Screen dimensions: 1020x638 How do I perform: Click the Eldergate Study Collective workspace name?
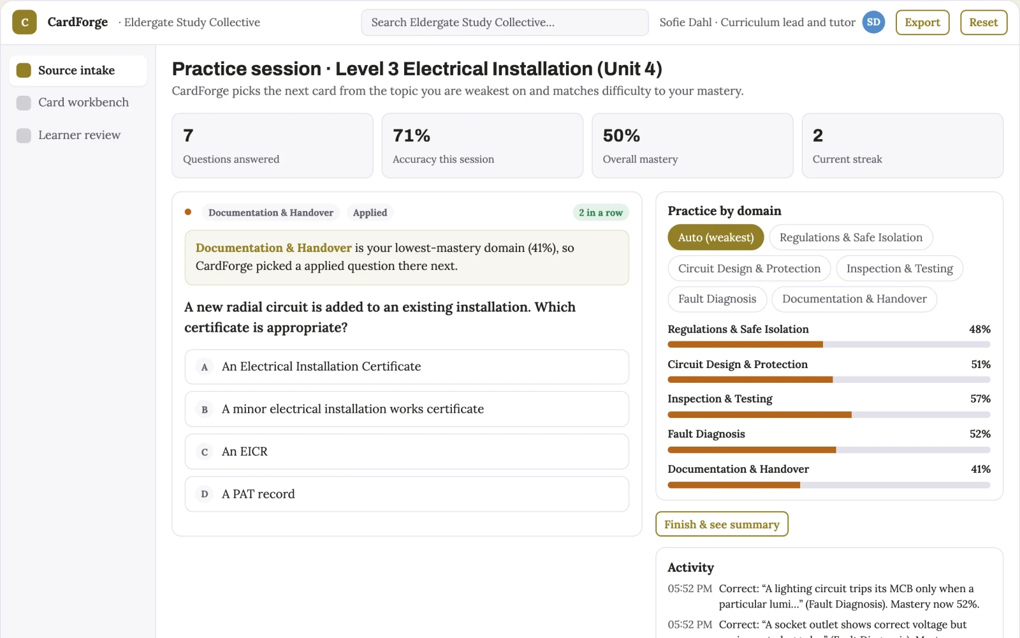(192, 22)
